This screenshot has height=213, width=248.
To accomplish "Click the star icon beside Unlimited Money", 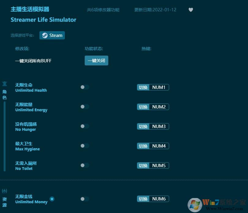I will (x=52, y=199).
